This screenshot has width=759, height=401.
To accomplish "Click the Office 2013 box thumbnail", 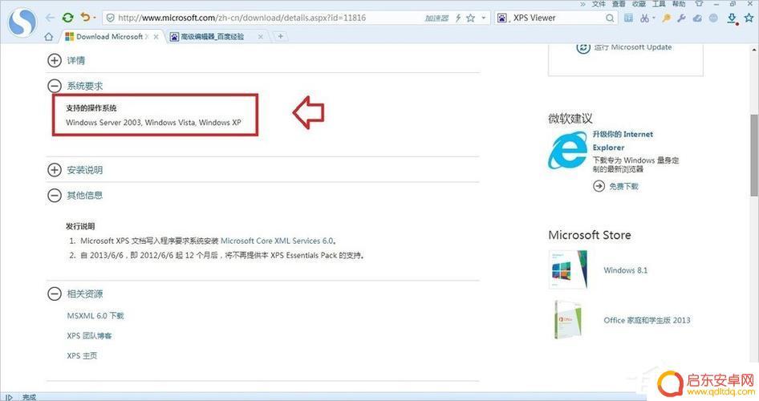I will pos(568,320).
